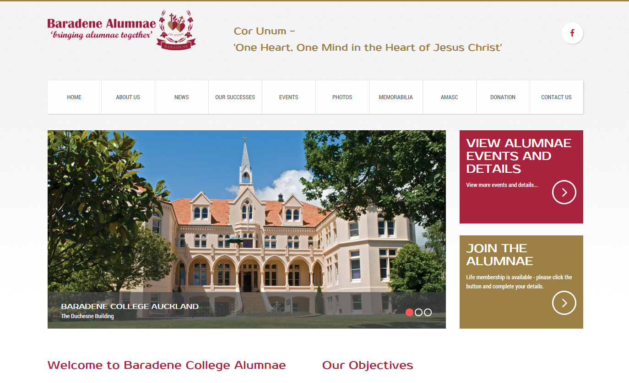Select the third slideshow dot
The image size is (629, 383).
[428, 313]
